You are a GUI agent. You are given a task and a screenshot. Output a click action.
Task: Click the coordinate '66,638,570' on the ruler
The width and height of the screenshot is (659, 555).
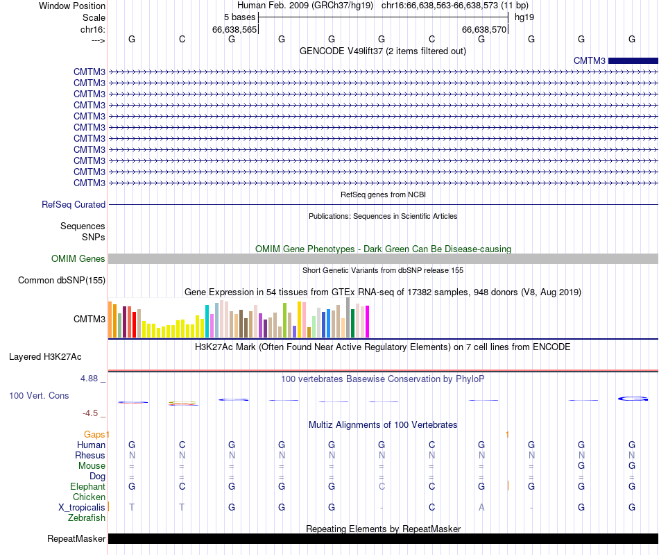tap(483, 29)
